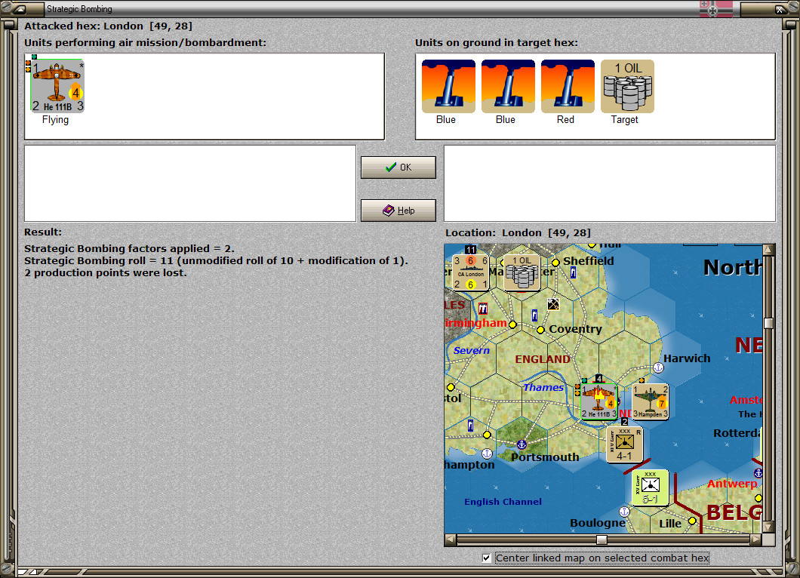Click the Thames river label
800x578 pixels.
543,387
